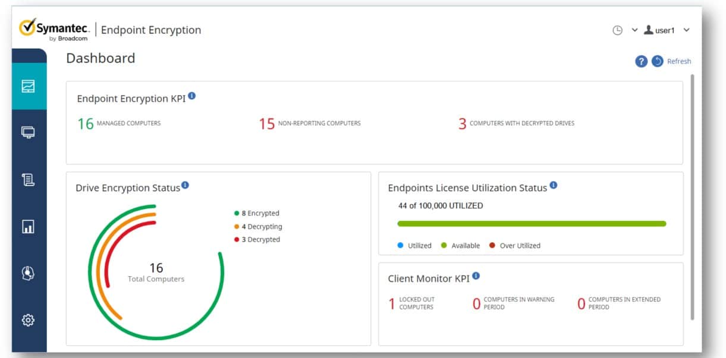The height and width of the screenshot is (358, 726).
Task: Click the Endpoint Encryption product title
Action: pos(151,30)
